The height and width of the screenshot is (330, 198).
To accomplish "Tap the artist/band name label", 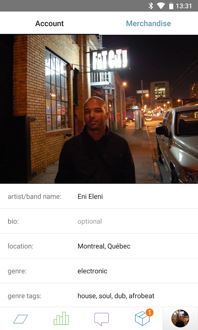I will click(35, 197).
